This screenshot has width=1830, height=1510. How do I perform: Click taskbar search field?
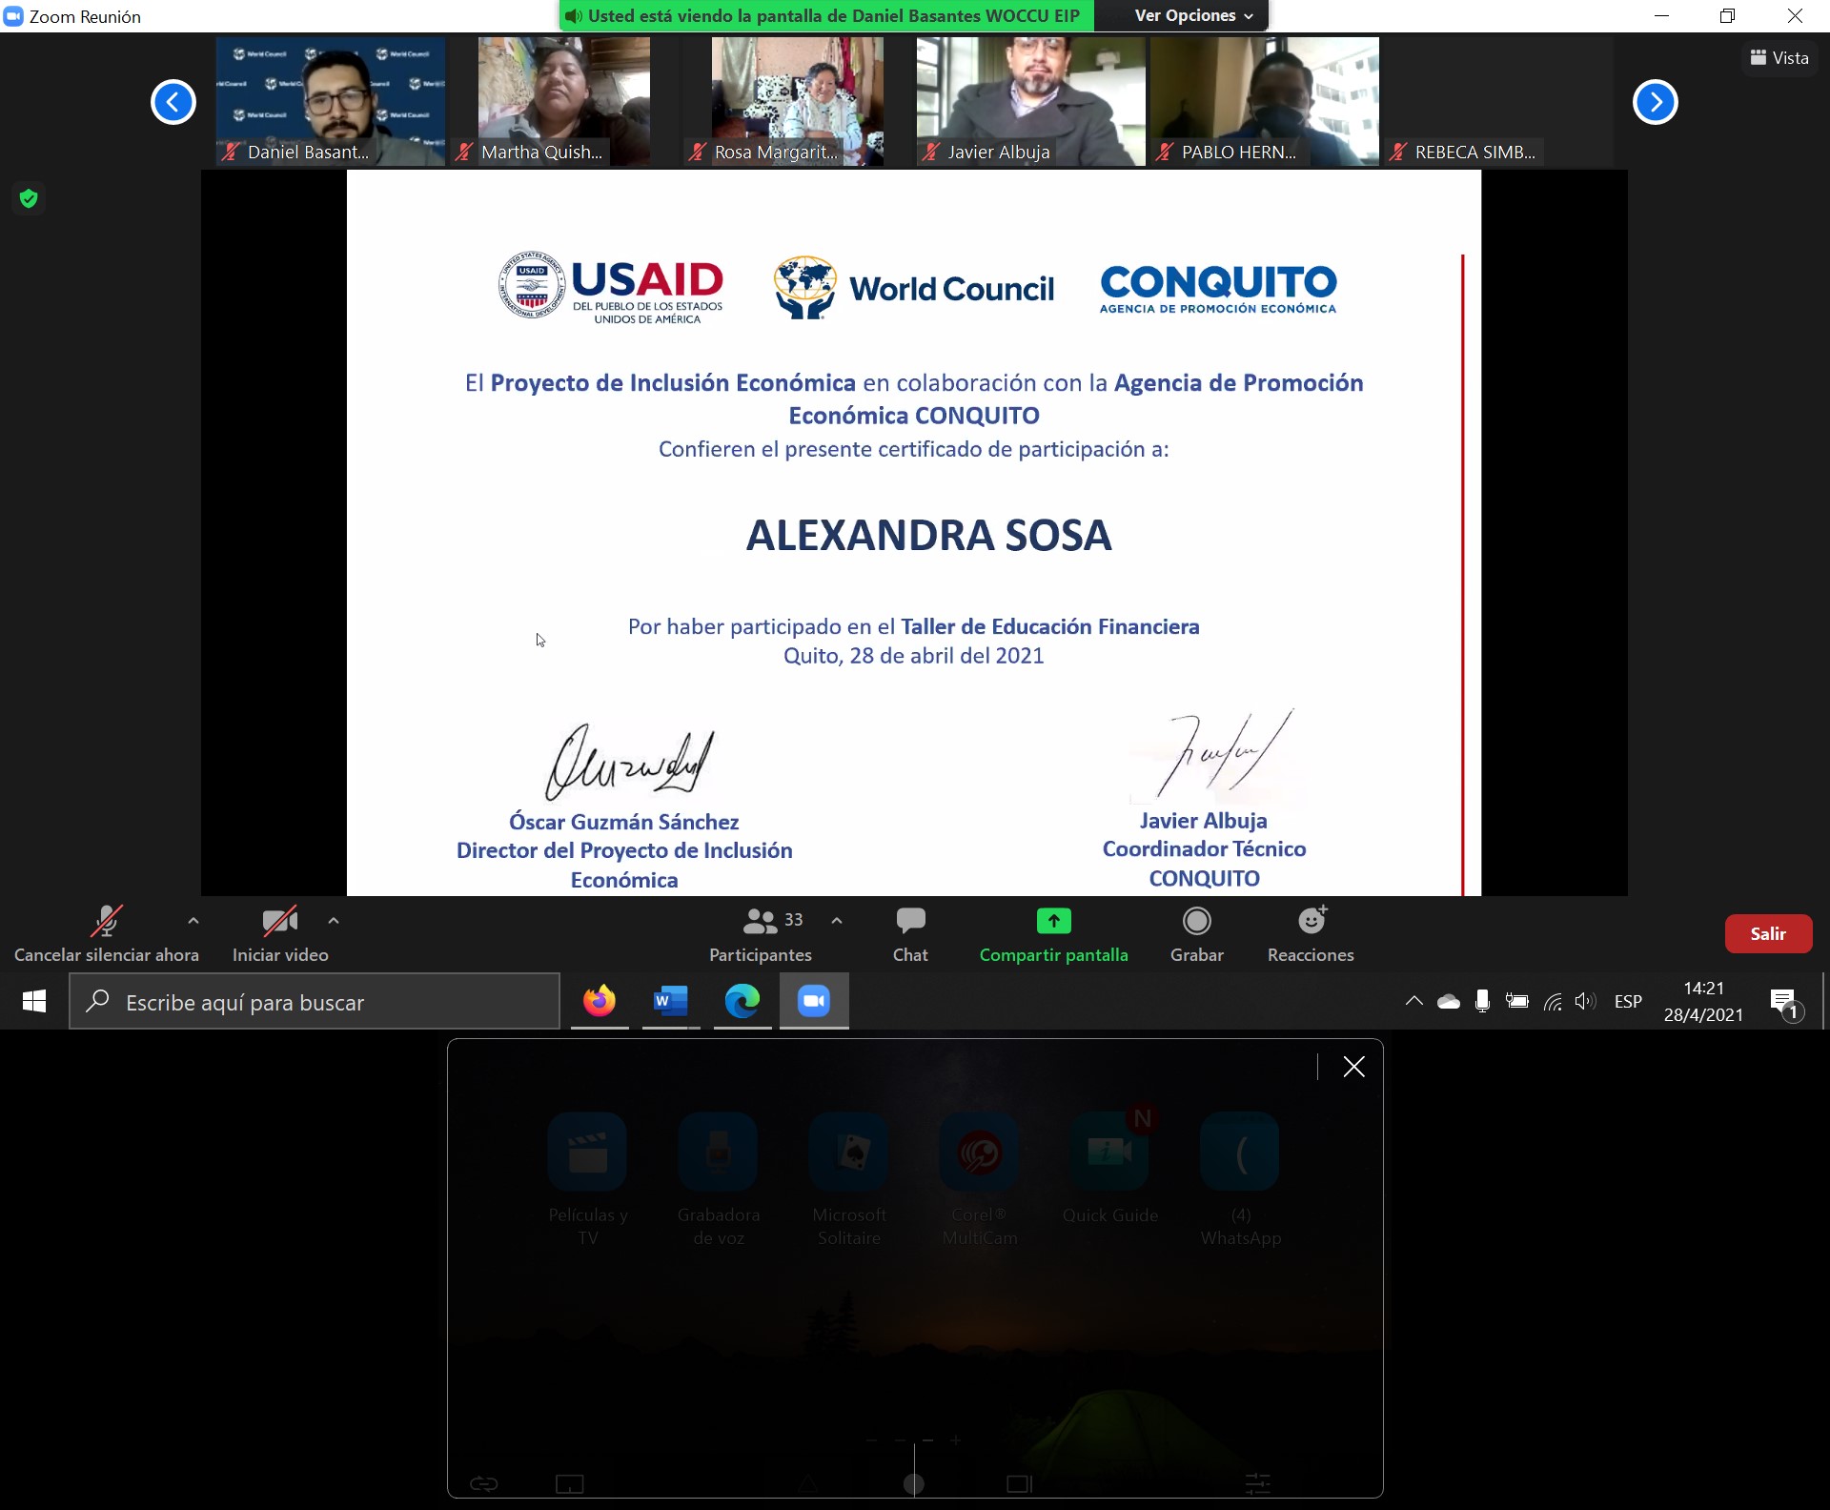[315, 1001]
